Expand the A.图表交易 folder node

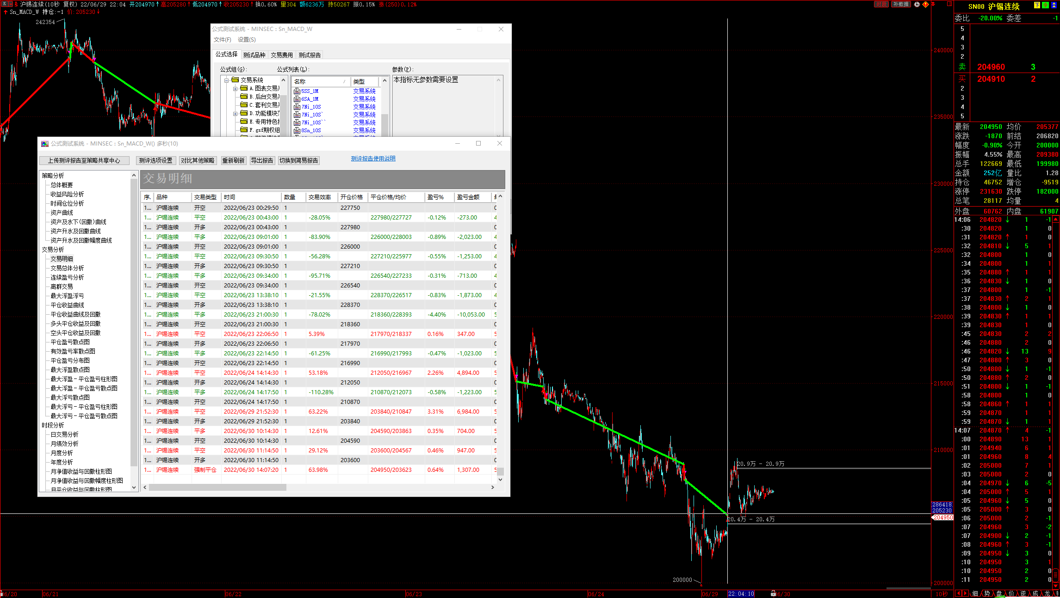(235, 88)
